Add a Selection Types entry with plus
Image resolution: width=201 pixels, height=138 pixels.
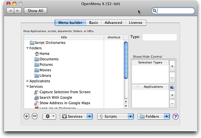click(172, 66)
